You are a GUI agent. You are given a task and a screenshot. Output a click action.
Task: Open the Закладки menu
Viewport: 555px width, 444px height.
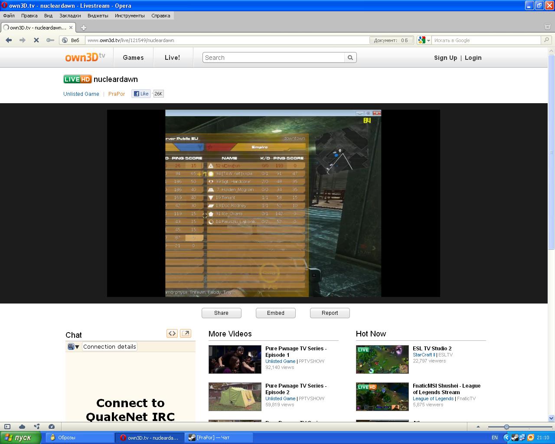click(x=70, y=16)
